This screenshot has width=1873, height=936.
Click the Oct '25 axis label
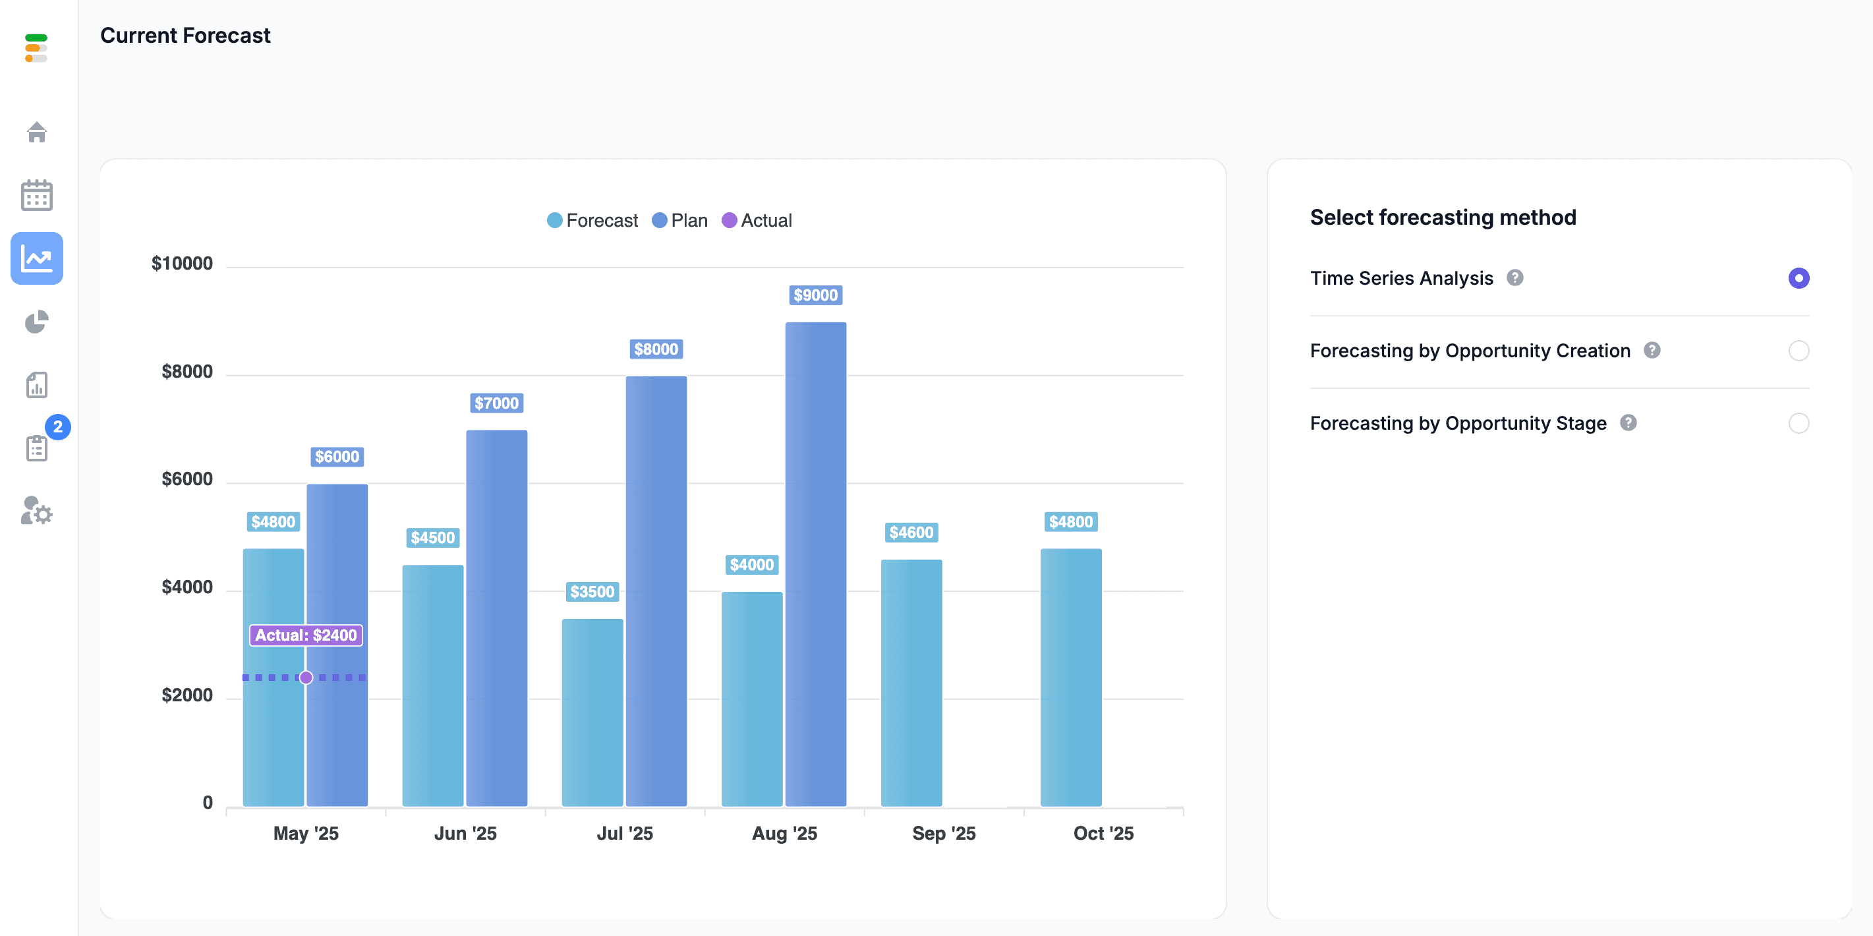tap(1104, 833)
